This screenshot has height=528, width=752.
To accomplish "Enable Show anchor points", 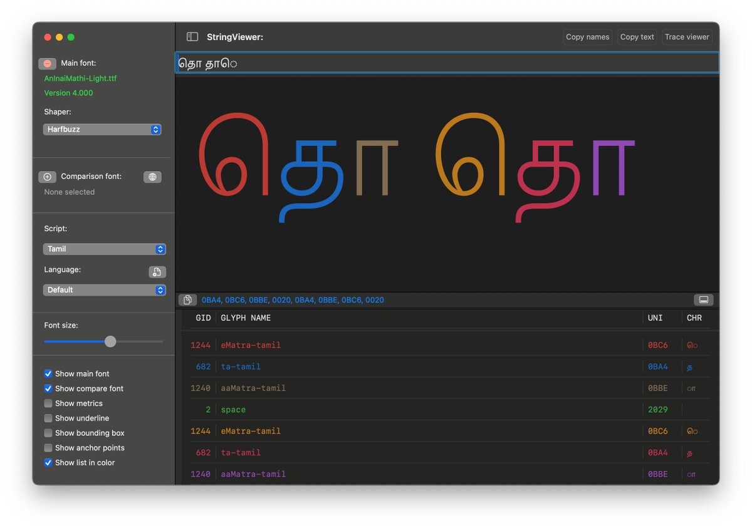I will pos(48,448).
